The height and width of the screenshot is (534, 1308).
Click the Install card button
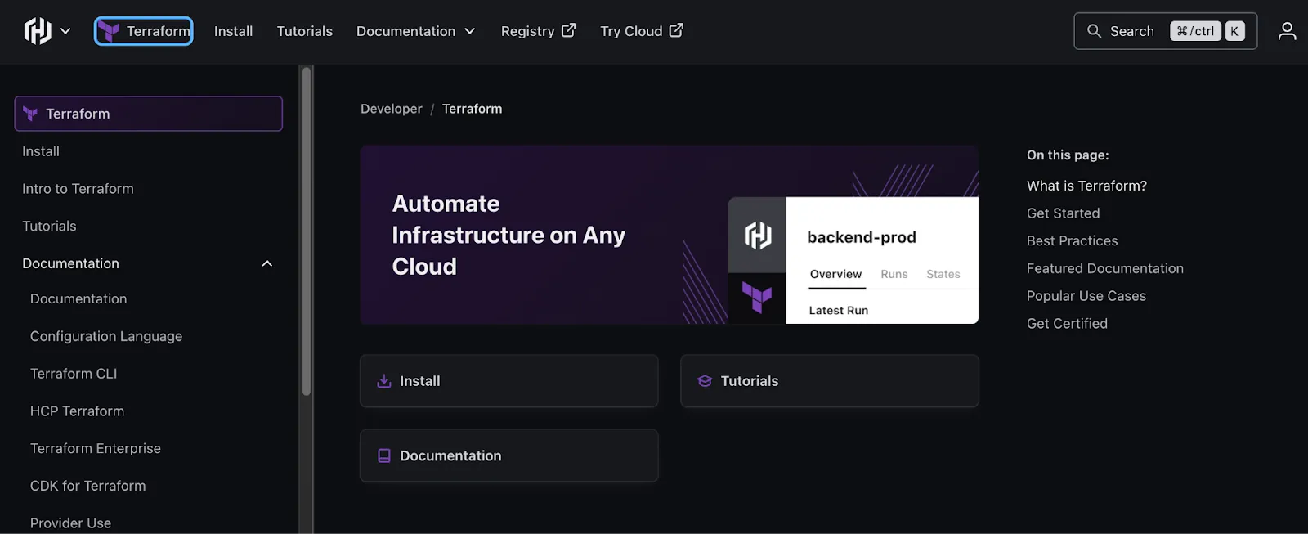click(509, 381)
